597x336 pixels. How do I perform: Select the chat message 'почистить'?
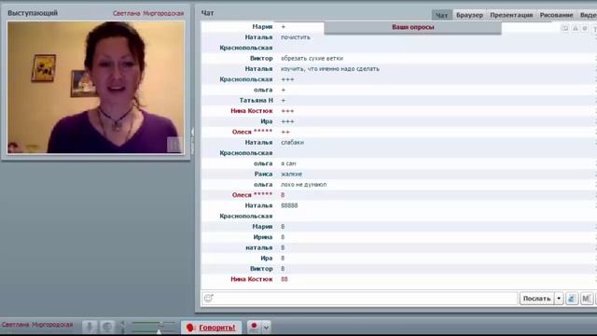tap(296, 37)
